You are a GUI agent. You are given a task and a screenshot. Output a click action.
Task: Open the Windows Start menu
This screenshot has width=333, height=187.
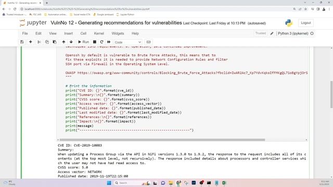[109, 183]
